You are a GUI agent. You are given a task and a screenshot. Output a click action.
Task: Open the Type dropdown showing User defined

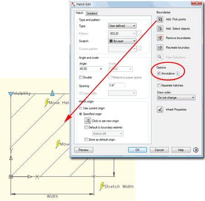pyautogui.click(x=122, y=26)
